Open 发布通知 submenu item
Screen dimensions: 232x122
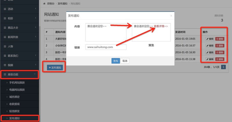point(19,118)
